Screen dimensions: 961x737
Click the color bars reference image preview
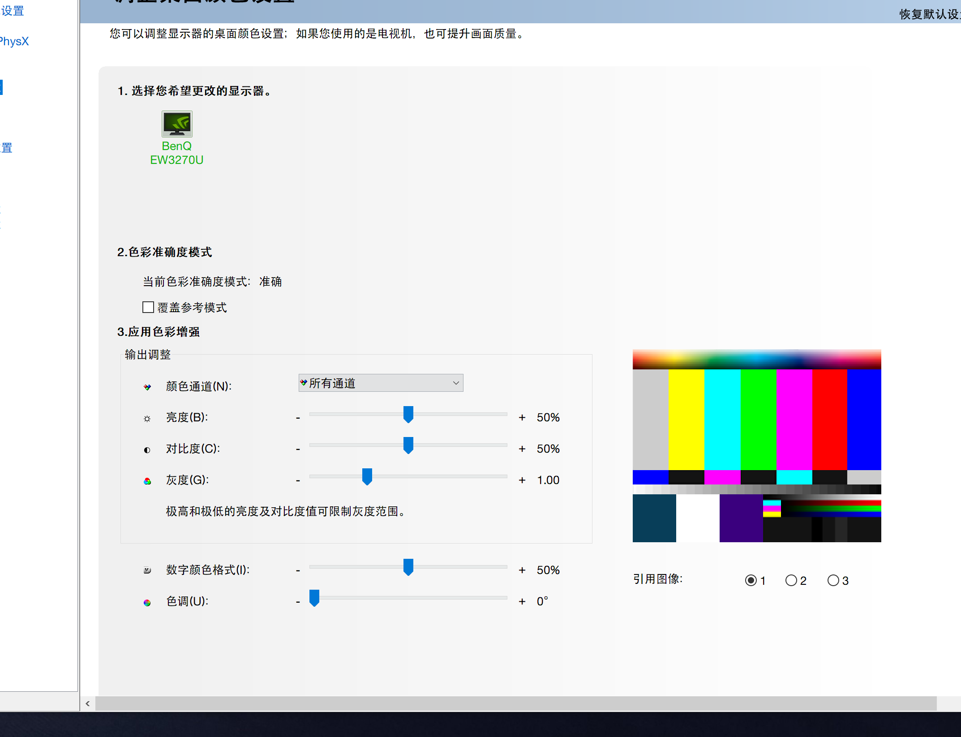tap(757, 446)
